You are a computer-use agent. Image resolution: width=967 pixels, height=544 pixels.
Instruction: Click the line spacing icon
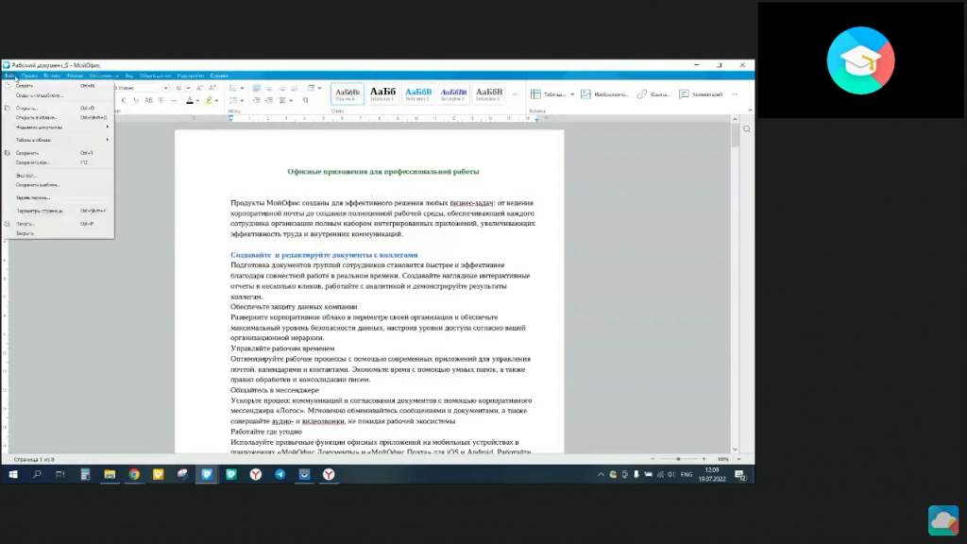pyautogui.click(x=282, y=100)
